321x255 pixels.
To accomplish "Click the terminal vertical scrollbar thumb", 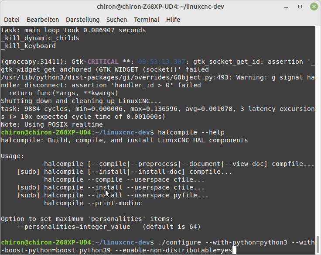I will coord(318,245).
